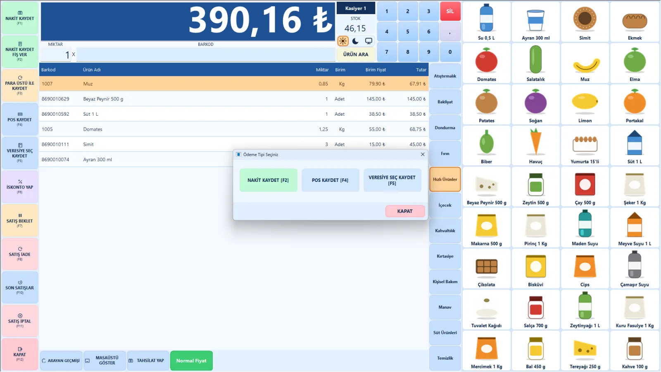The height and width of the screenshot is (372, 661).
Task: Click SATIŞ BEKLET (F7) sidebar button
Action: click(x=20, y=220)
